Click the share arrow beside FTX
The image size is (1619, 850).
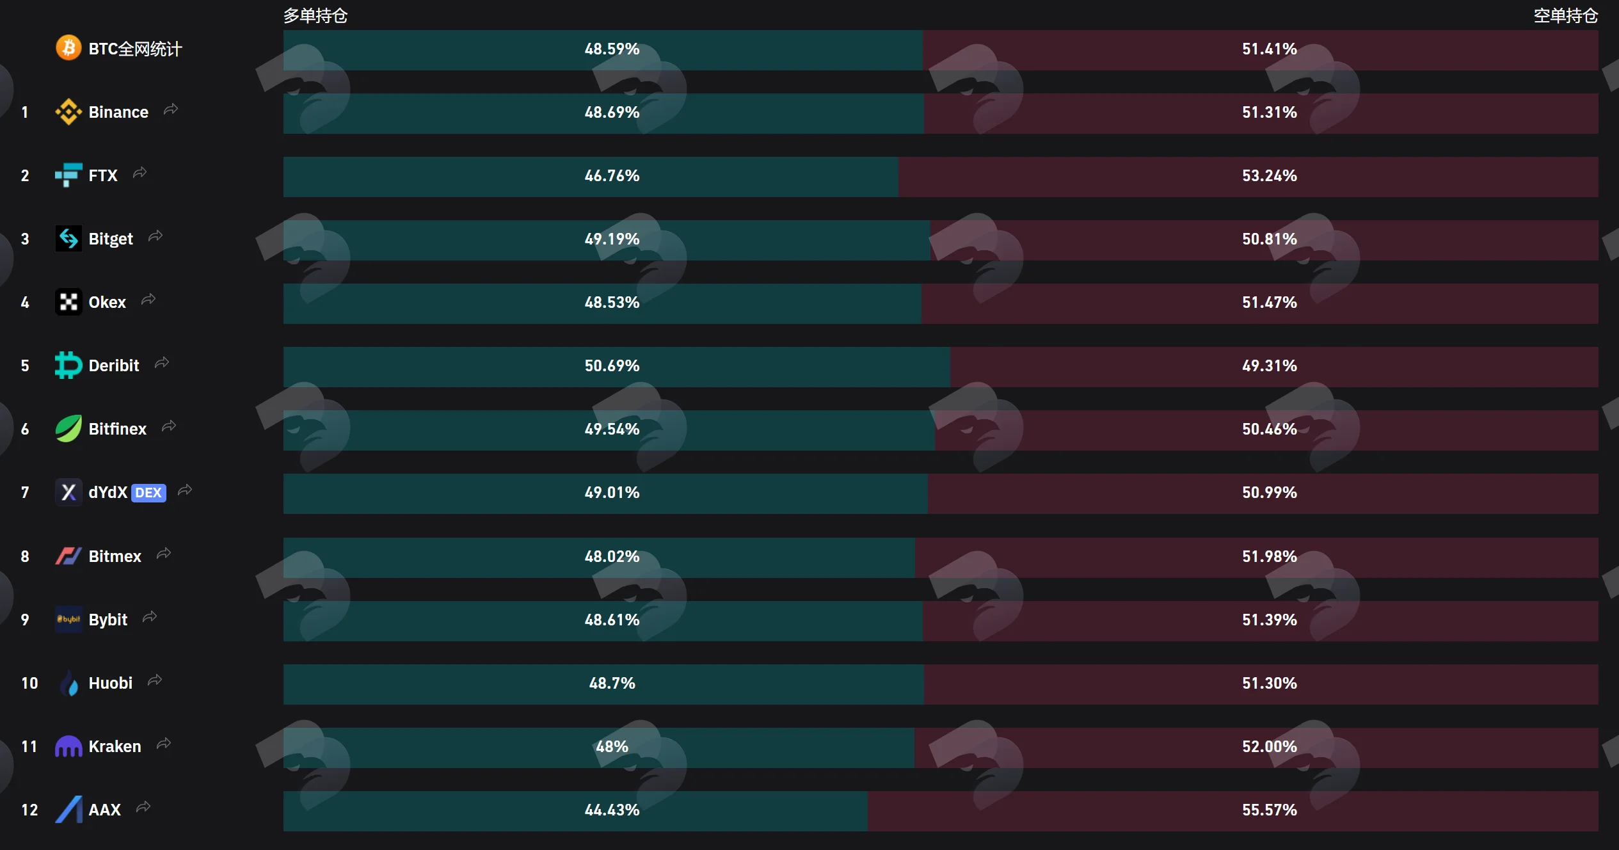pos(140,173)
